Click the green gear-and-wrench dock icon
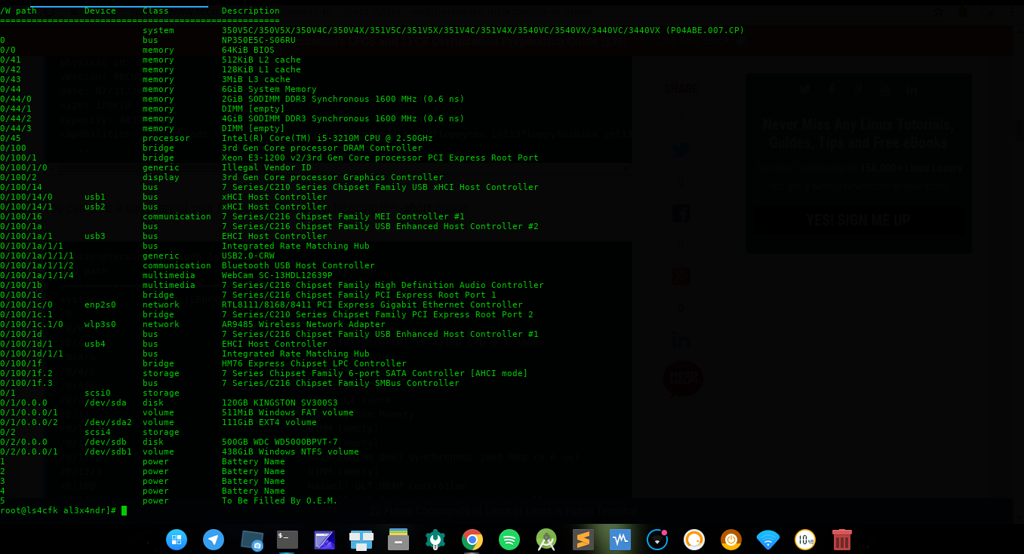Image resolution: width=1024 pixels, height=554 pixels. (435, 540)
